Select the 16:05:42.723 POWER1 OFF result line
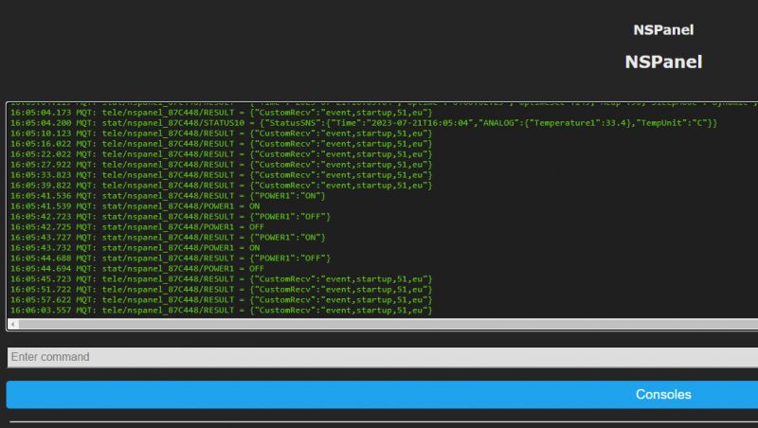Image resolution: width=758 pixels, height=428 pixels. tap(171, 217)
